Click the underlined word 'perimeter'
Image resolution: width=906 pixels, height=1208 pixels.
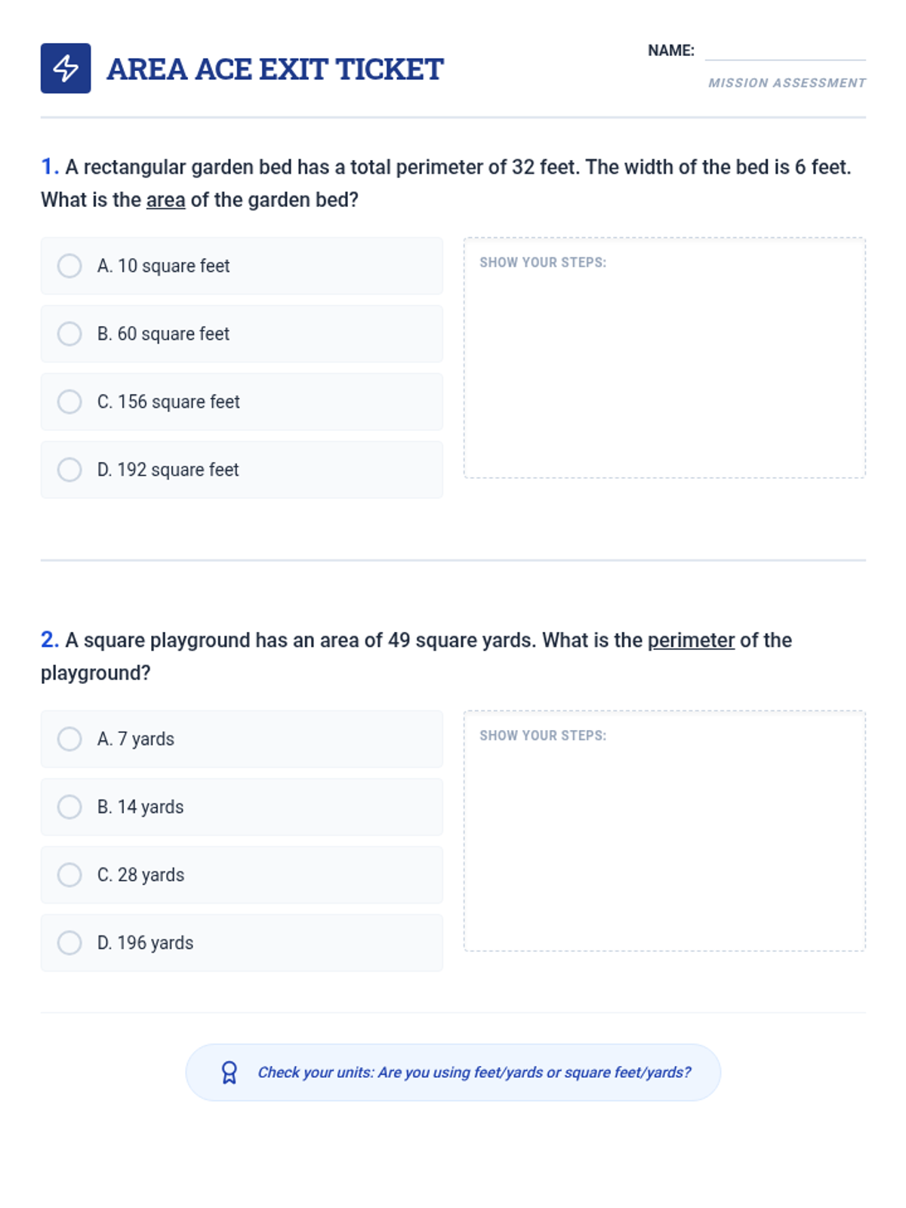691,640
